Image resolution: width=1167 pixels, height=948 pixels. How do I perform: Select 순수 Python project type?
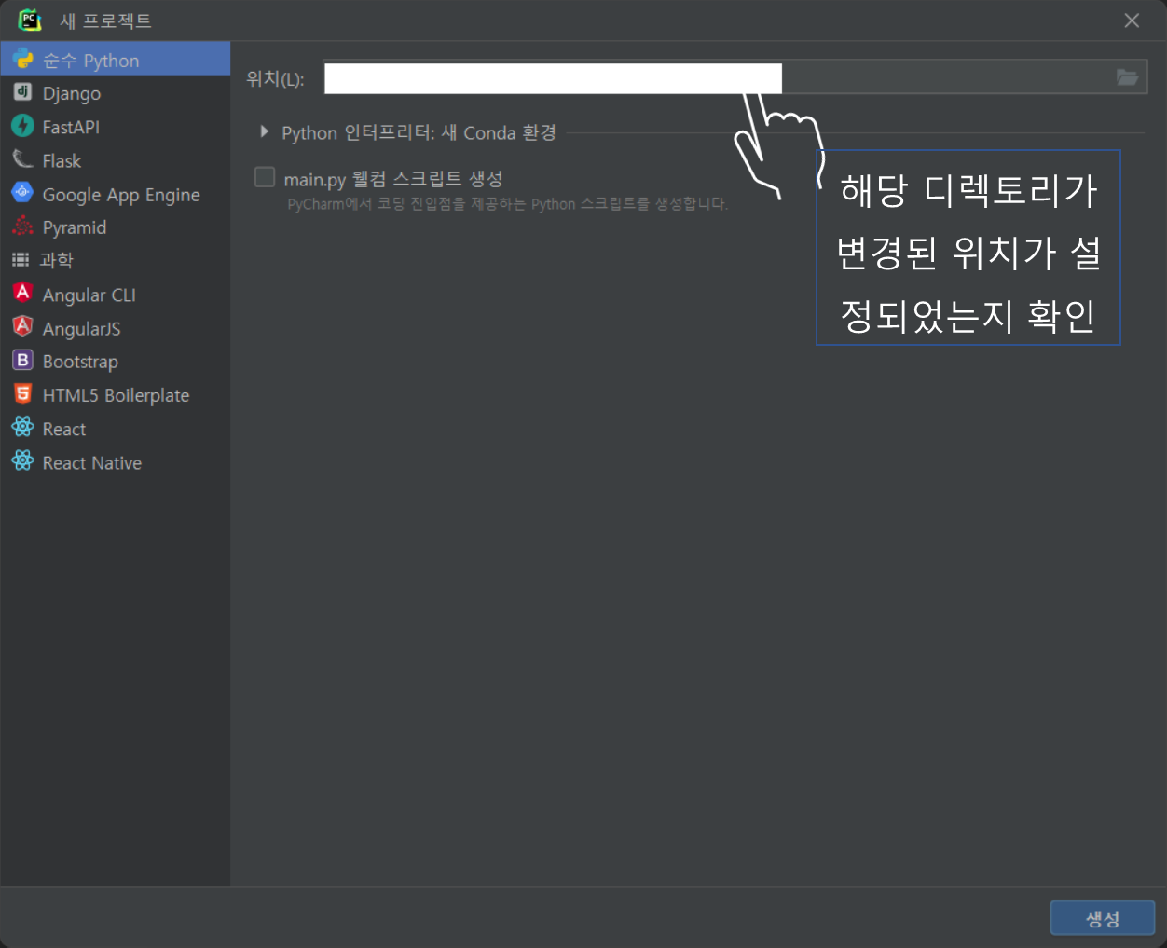tap(116, 60)
